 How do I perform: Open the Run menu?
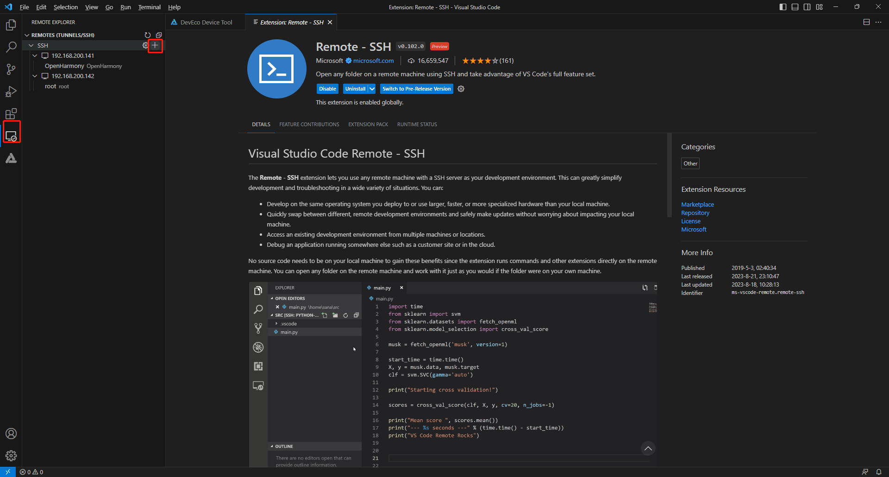(125, 7)
